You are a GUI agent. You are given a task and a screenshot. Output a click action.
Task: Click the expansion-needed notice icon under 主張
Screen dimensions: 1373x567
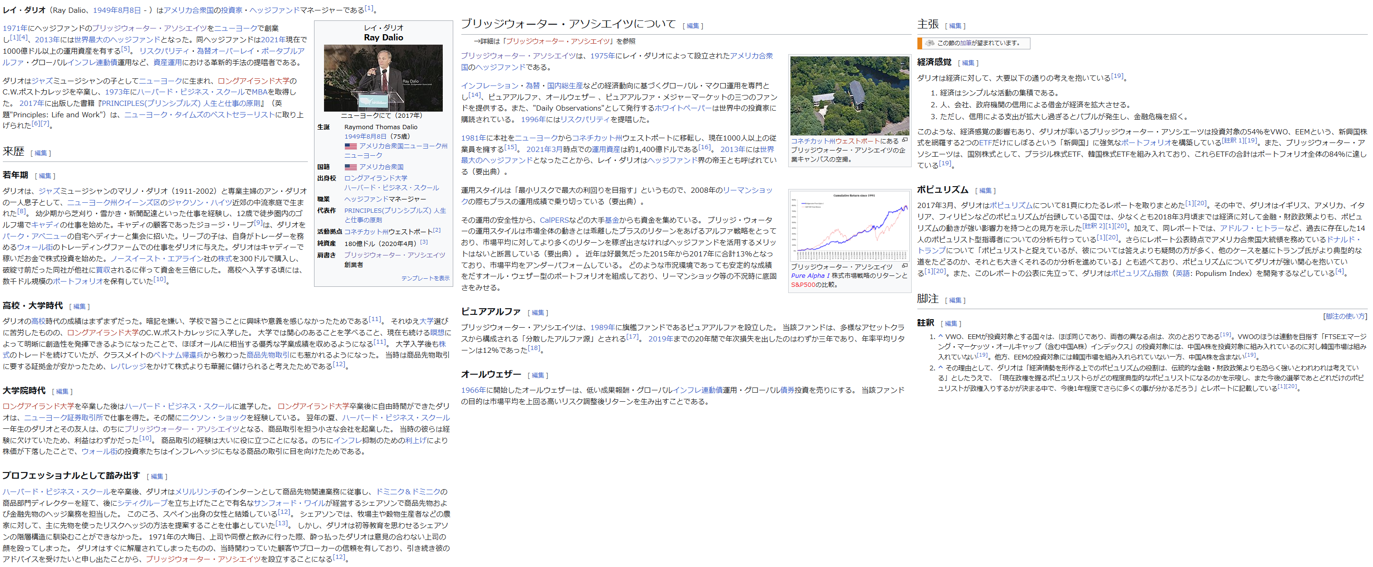tap(930, 43)
